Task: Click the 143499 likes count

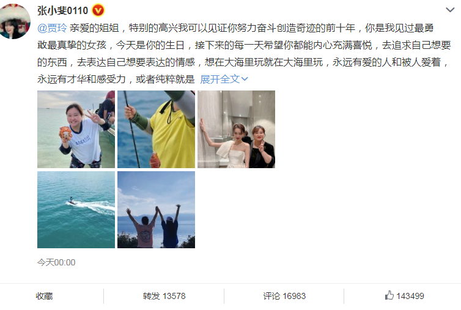Action: (x=410, y=296)
